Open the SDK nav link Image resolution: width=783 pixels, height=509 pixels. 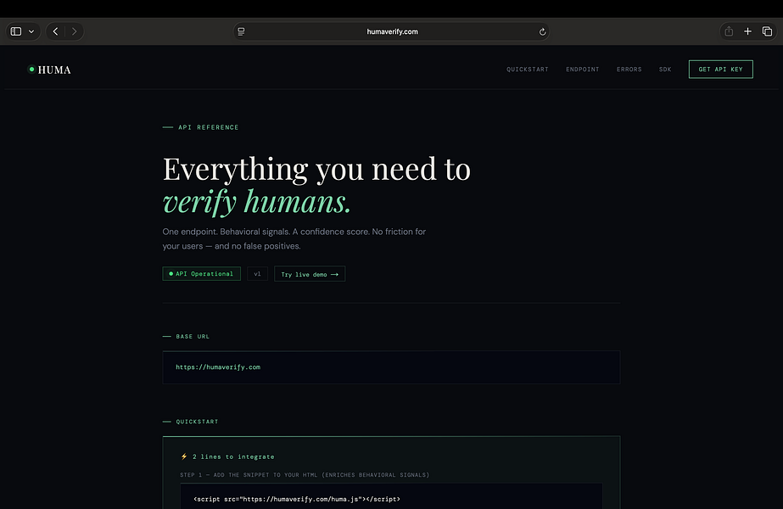tap(665, 70)
